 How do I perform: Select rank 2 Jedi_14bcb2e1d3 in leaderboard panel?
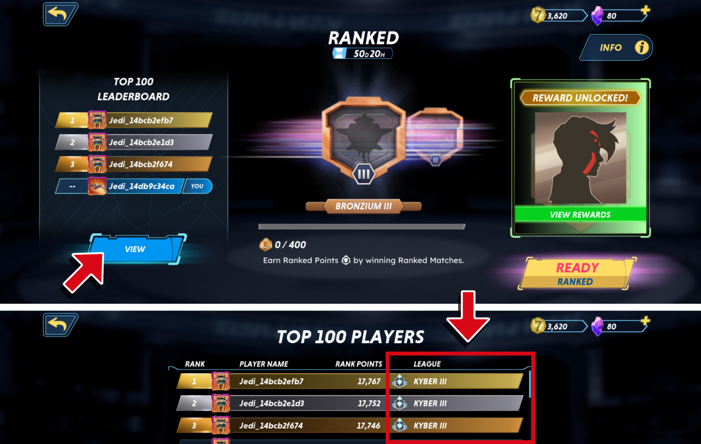[x=134, y=142]
